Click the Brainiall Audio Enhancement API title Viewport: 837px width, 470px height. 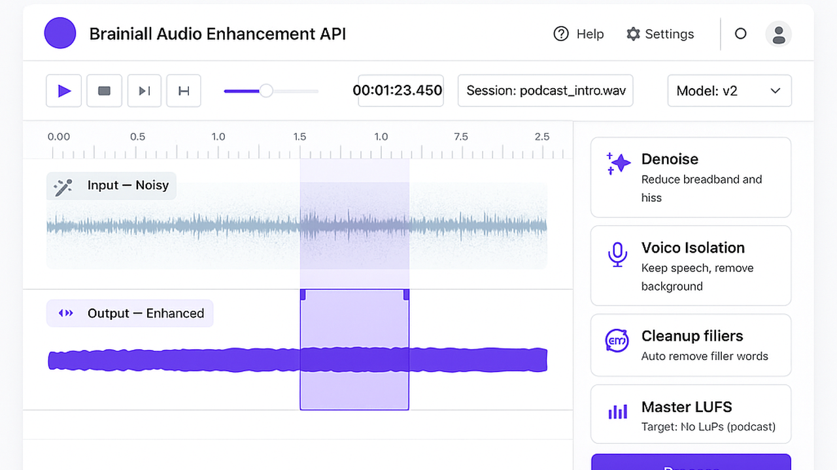pyautogui.click(x=217, y=34)
